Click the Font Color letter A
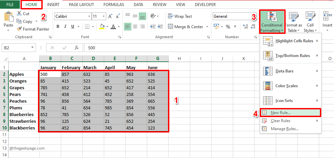The image size is (334, 158). [x=113, y=27]
